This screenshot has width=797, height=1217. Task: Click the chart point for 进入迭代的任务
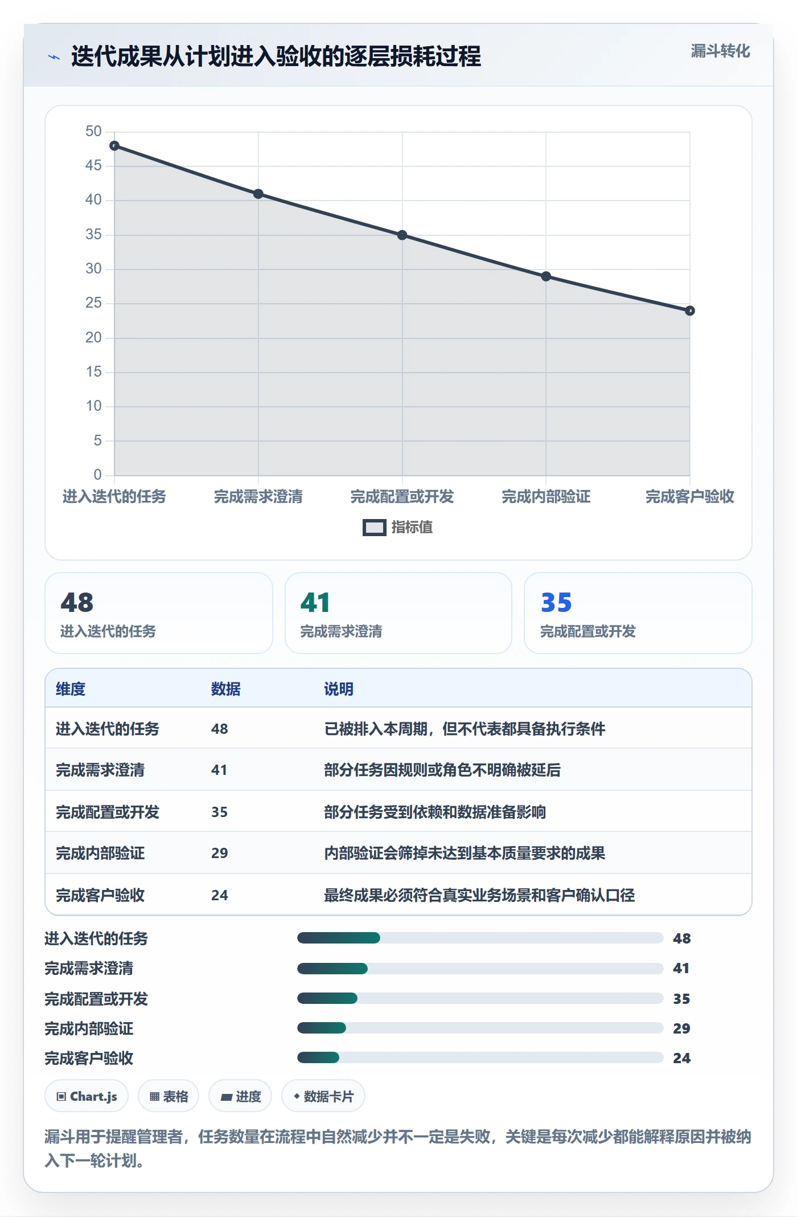[114, 146]
